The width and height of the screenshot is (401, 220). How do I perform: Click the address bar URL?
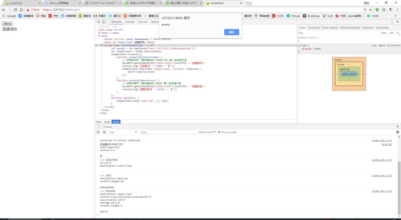coord(61,10)
